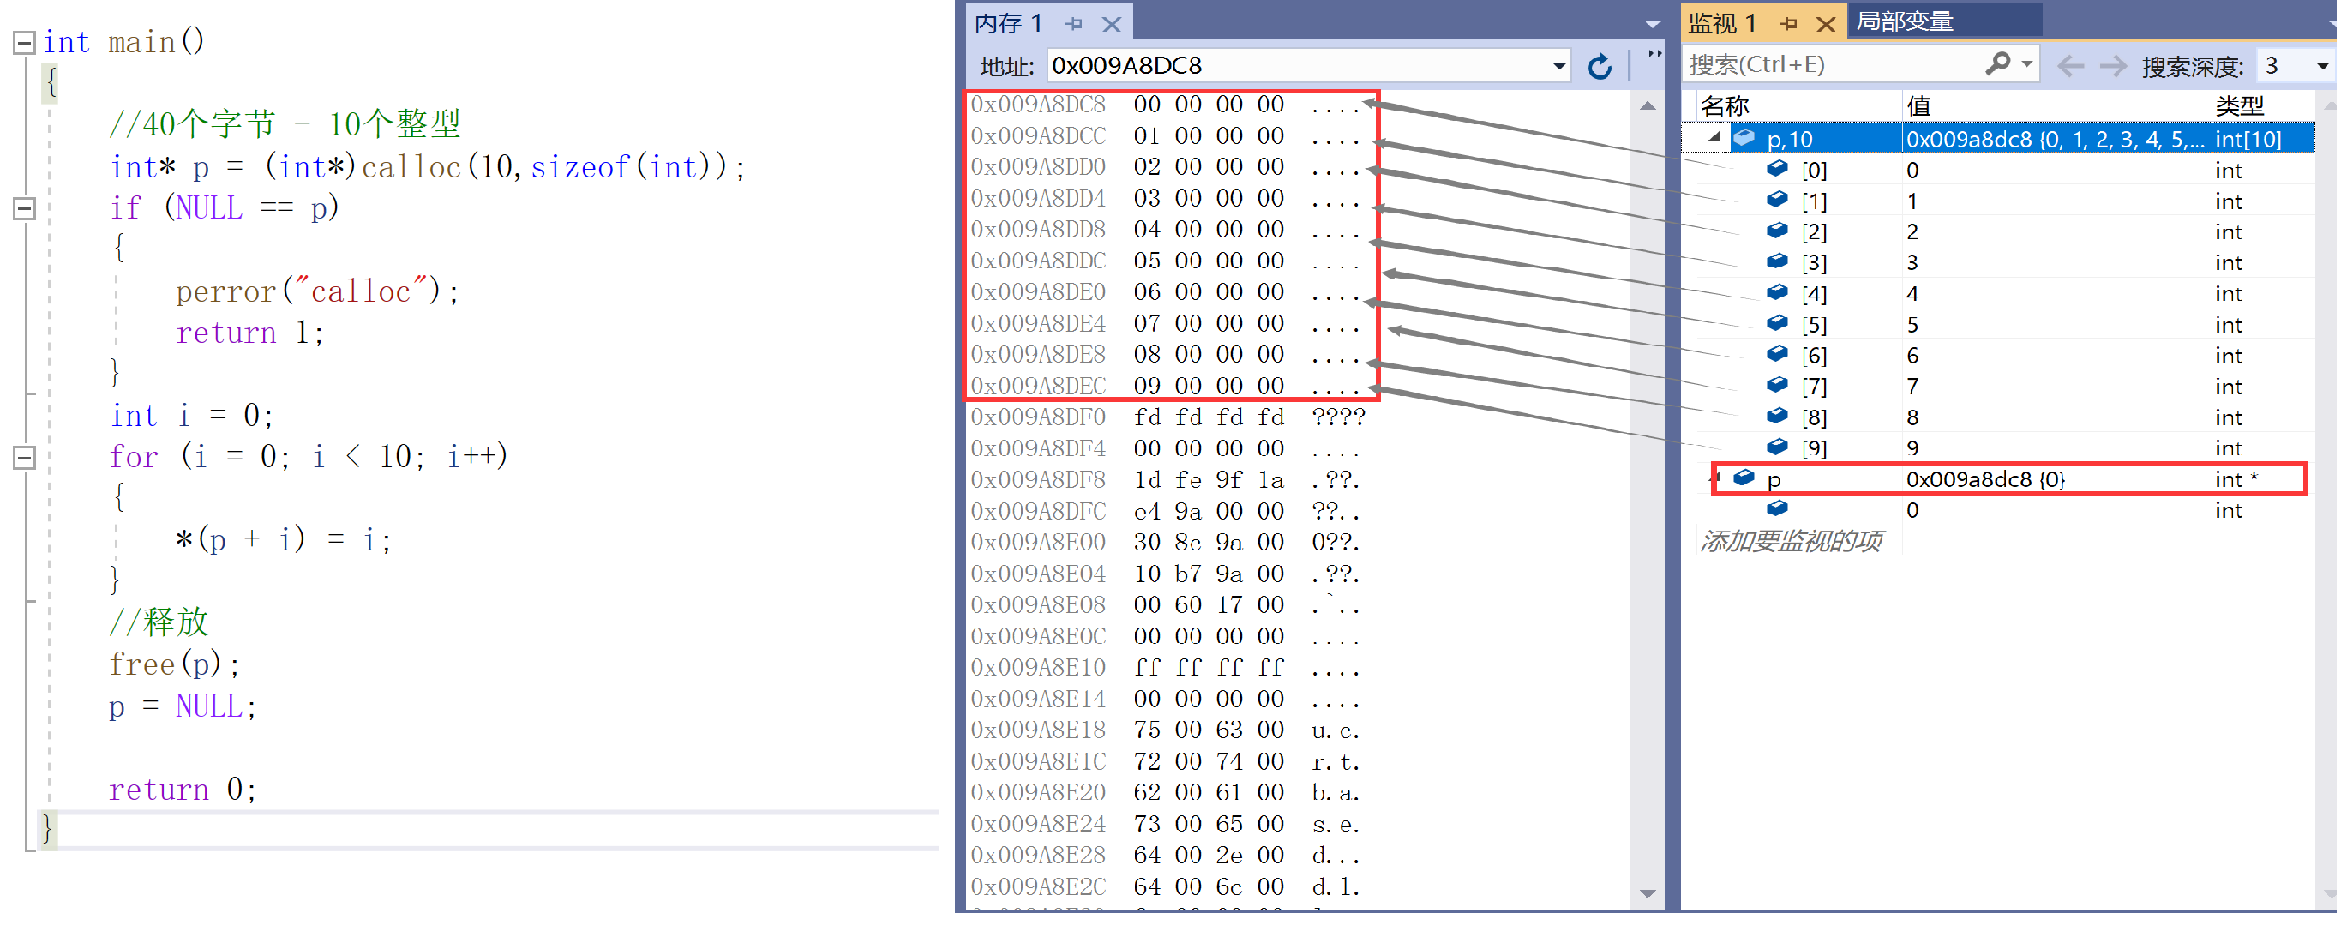Click the 类型 column header

(2239, 105)
